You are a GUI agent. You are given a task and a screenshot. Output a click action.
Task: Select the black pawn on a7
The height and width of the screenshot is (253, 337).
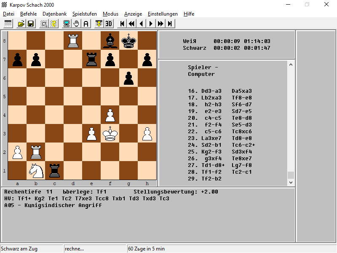tap(17, 59)
